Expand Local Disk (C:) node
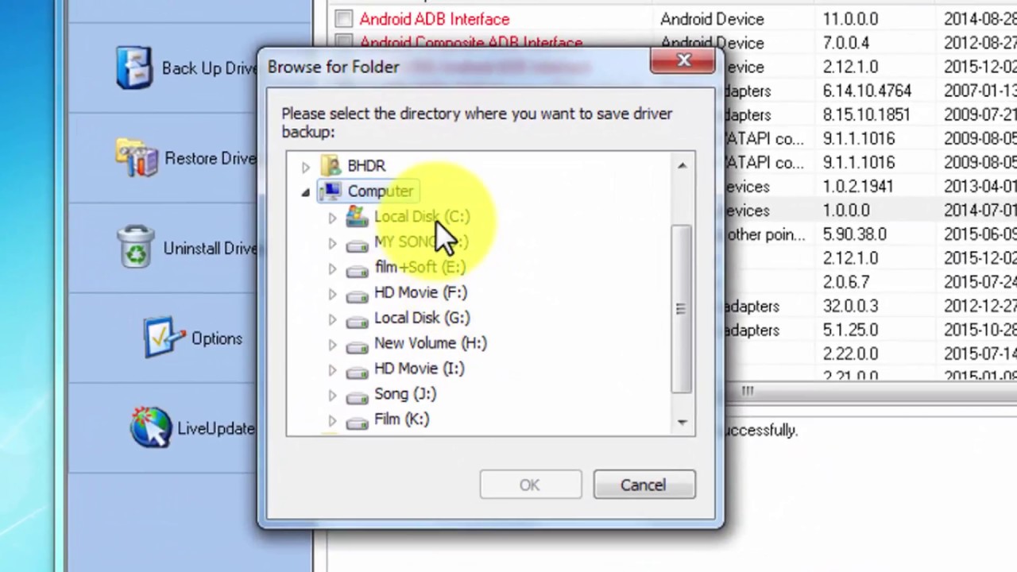Viewport: 1017px width, 572px height. tap(332, 218)
